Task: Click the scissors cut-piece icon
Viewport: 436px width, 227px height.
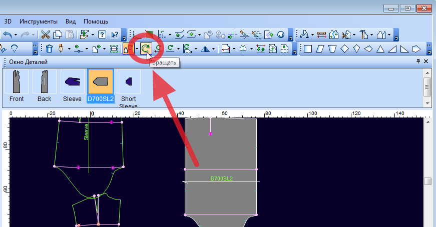Action: tap(345, 35)
